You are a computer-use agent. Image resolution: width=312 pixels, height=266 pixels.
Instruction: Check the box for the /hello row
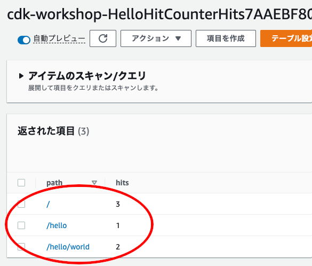tap(21, 225)
